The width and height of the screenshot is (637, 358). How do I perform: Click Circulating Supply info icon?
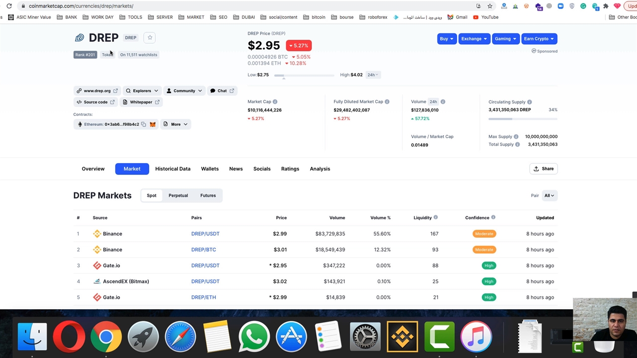pos(529,102)
